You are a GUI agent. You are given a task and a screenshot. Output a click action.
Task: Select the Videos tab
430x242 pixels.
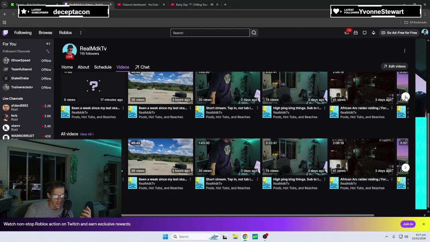tap(123, 67)
